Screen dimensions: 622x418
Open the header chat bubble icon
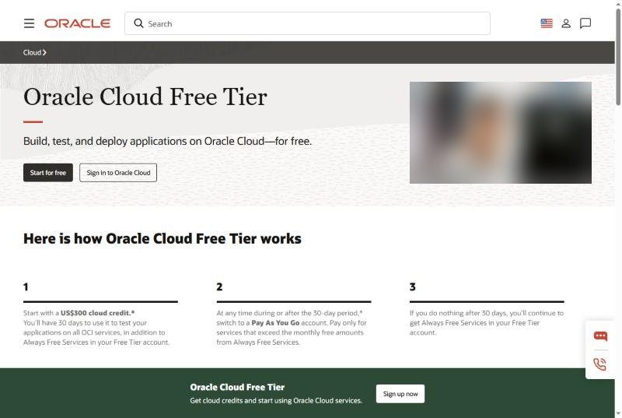[585, 23]
